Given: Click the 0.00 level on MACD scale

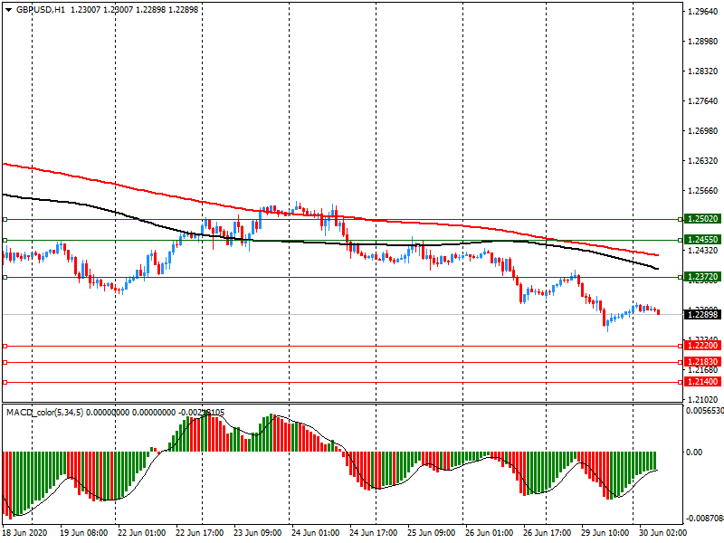Looking at the screenshot, I should click(694, 452).
